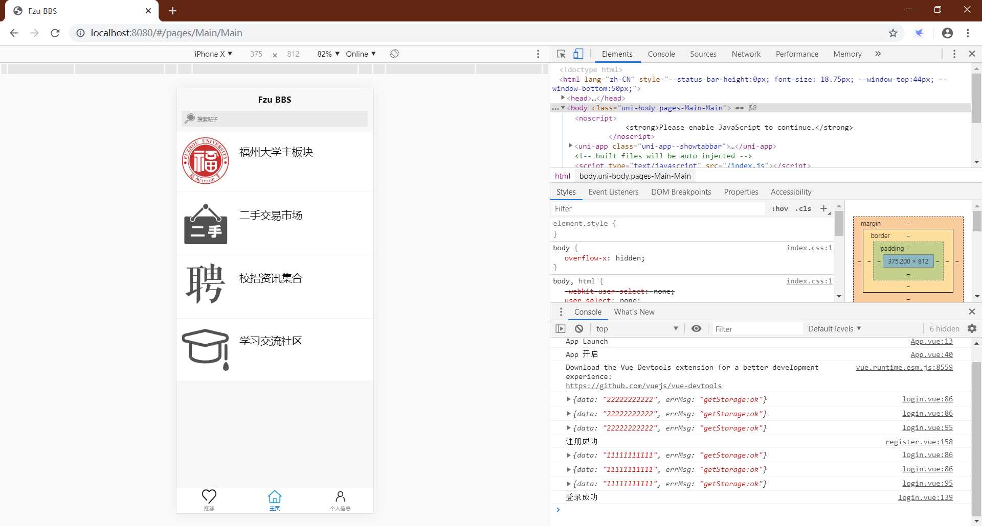This screenshot has height=526, width=982.
Task: Open the Accessibility tab
Action: click(x=791, y=192)
